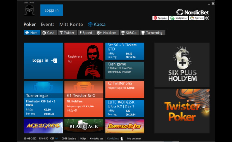The width and height of the screenshot is (232, 142).
Task: Minimize the poker client window
Action: [209, 4]
